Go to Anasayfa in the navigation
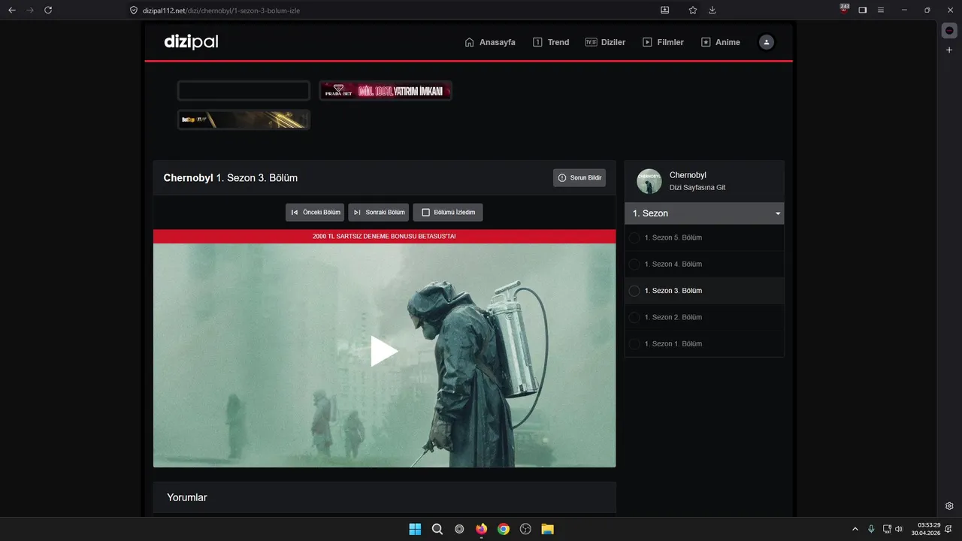Image resolution: width=962 pixels, height=541 pixels. 490,42
